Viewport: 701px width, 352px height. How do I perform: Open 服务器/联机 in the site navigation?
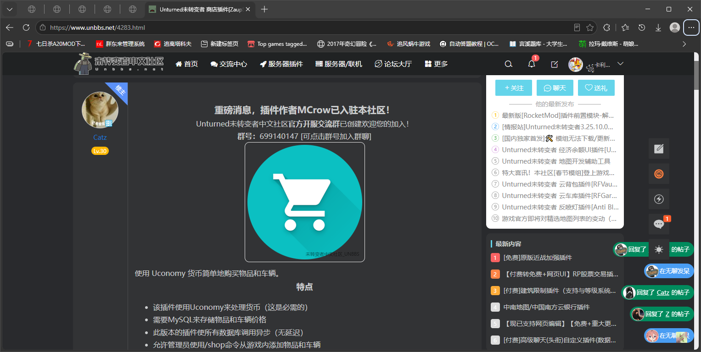(339, 64)
